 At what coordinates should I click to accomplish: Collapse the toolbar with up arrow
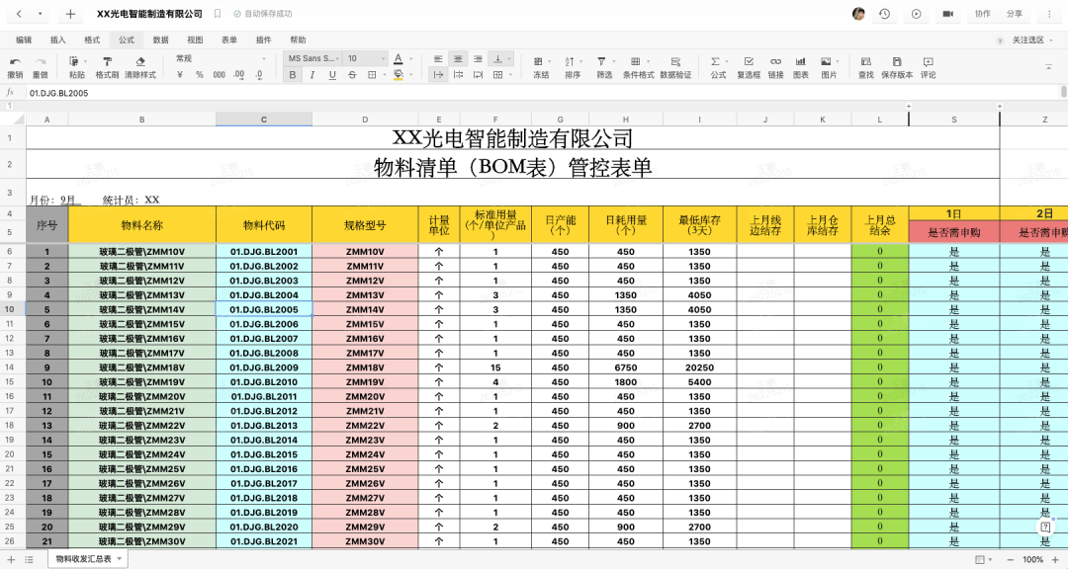[x=1049, y=67]
